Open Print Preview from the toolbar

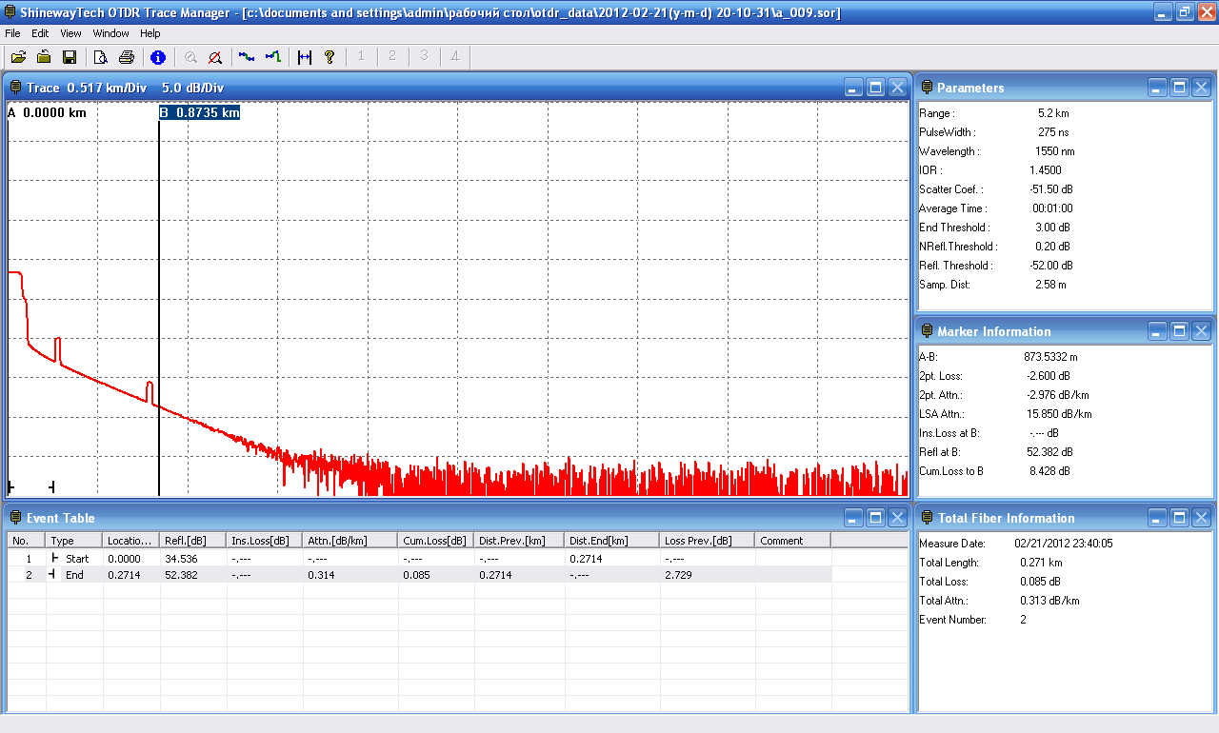(x=100, y=57)
